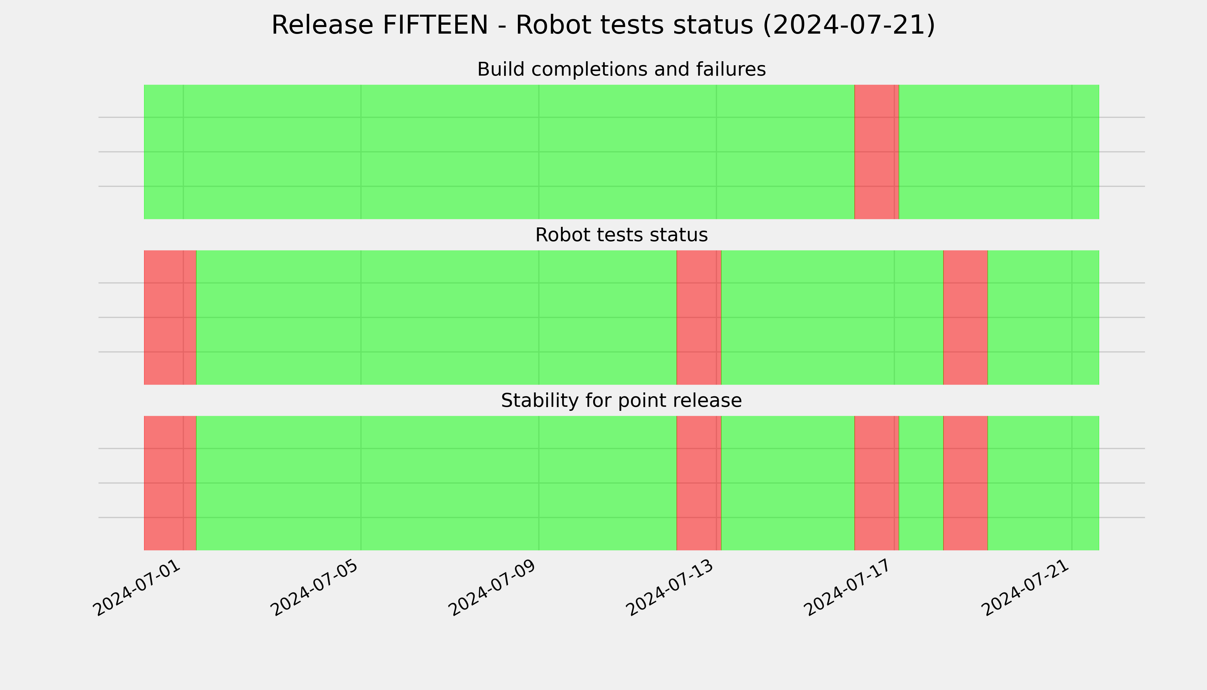The width and height of the screenshot is (1207, 690).
Task: Click the leftmost red band in Stability chart
Action: click(170, 483)
